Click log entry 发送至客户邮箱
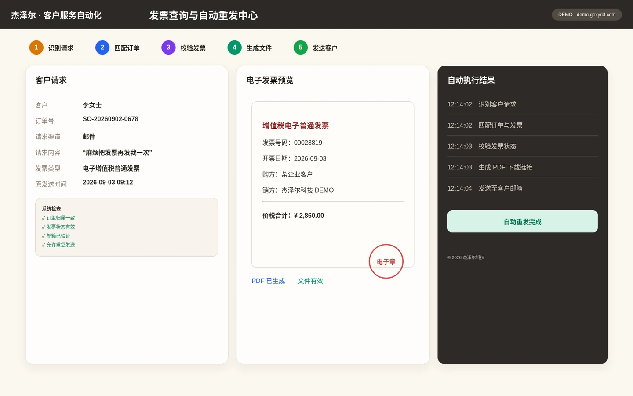 click(x=523, y=188)
